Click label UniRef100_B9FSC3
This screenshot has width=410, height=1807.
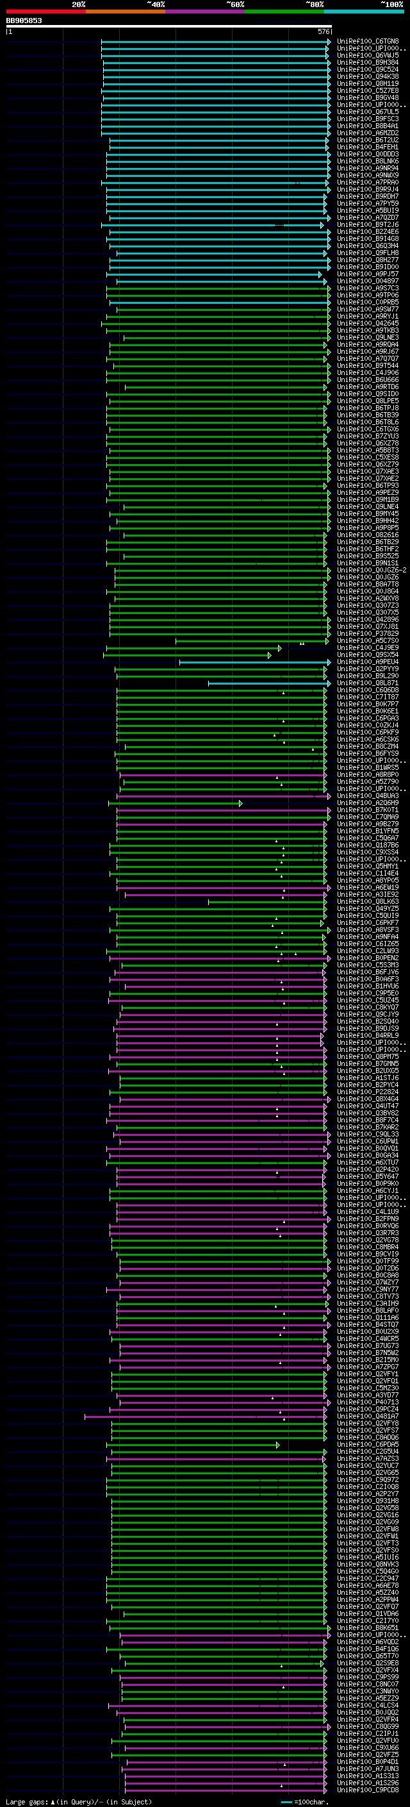[368, 119]
